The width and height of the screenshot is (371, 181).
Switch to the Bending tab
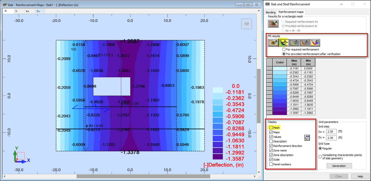tap(271, 12)
